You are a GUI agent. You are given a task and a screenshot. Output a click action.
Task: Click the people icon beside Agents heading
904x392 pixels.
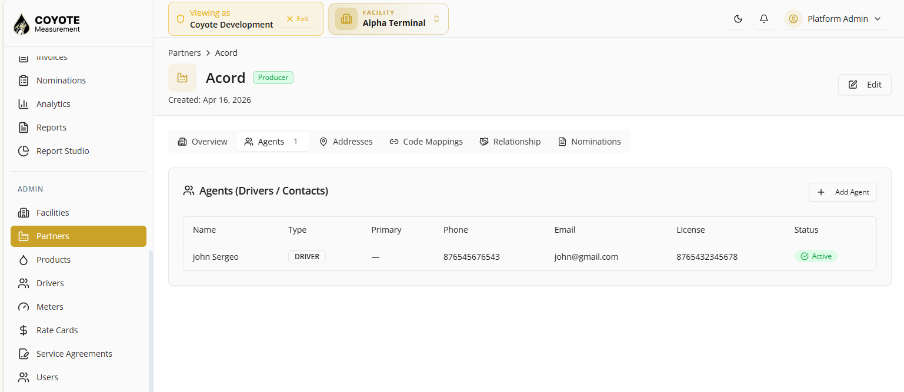point(189,190)
